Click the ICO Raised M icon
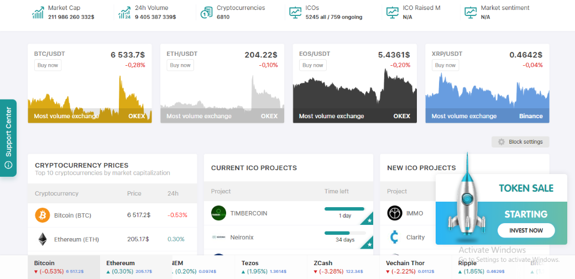Viewport: 575px width, 279px height. (393, 13)
